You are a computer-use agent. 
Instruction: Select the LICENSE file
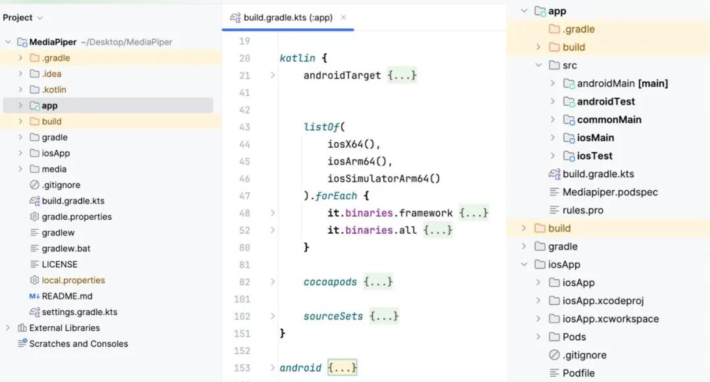coord(59,264)
